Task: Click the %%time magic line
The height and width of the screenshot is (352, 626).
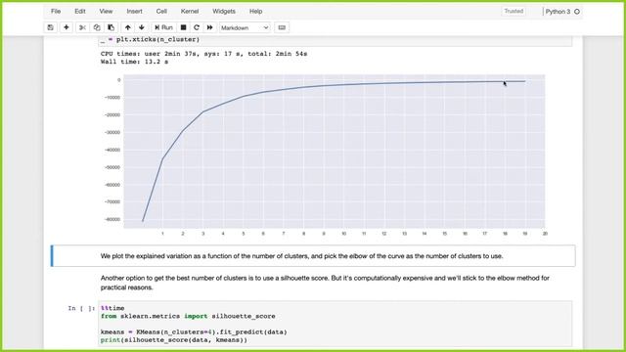Action: [112, 308]
